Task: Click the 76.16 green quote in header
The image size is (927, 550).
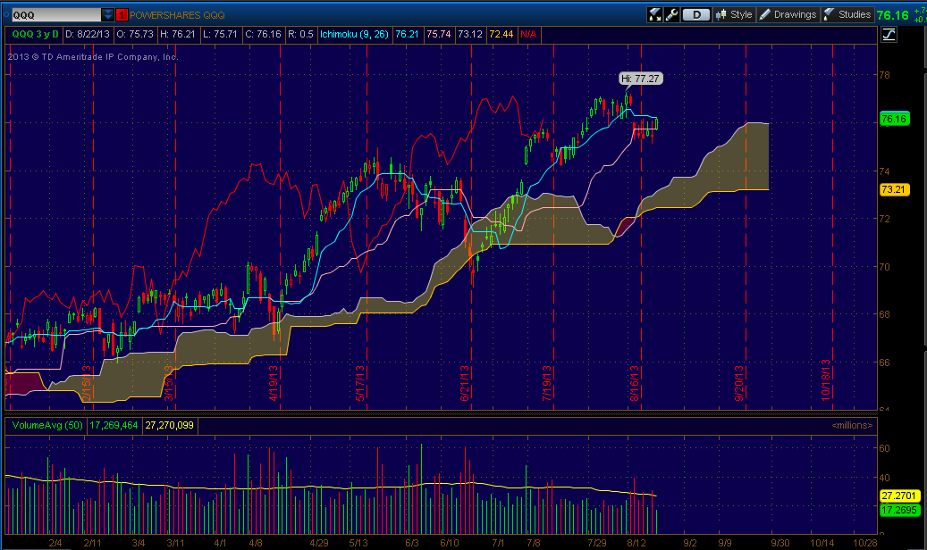Action: tap(893, 15)
